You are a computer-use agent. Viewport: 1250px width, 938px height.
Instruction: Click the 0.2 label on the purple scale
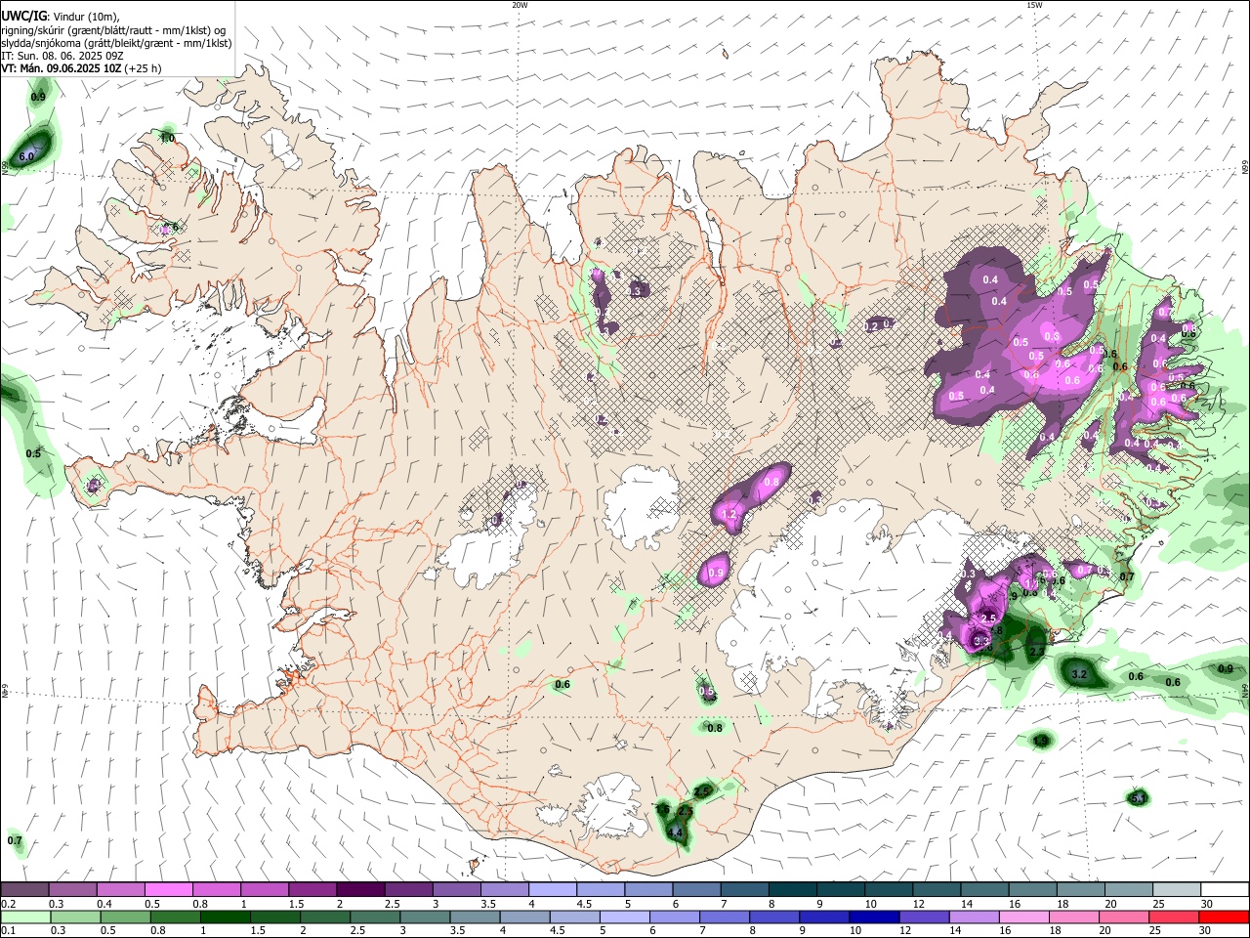click(9, 904)
